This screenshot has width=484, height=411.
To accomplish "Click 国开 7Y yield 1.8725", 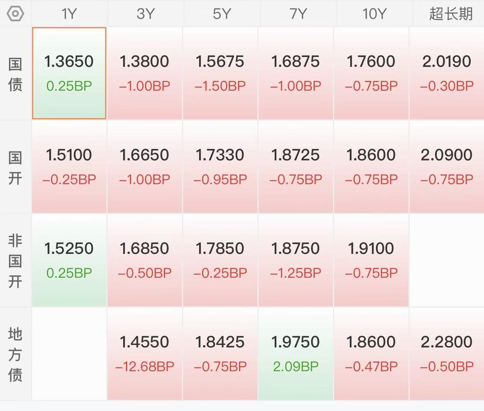I will tap(296, 167).
